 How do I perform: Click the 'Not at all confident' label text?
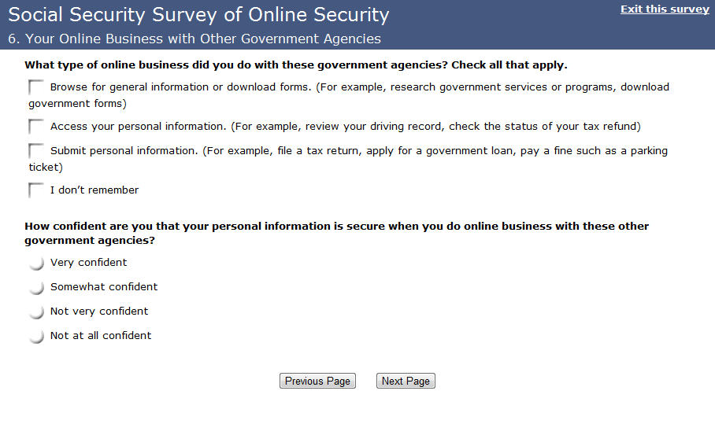[x=101, y=336]
